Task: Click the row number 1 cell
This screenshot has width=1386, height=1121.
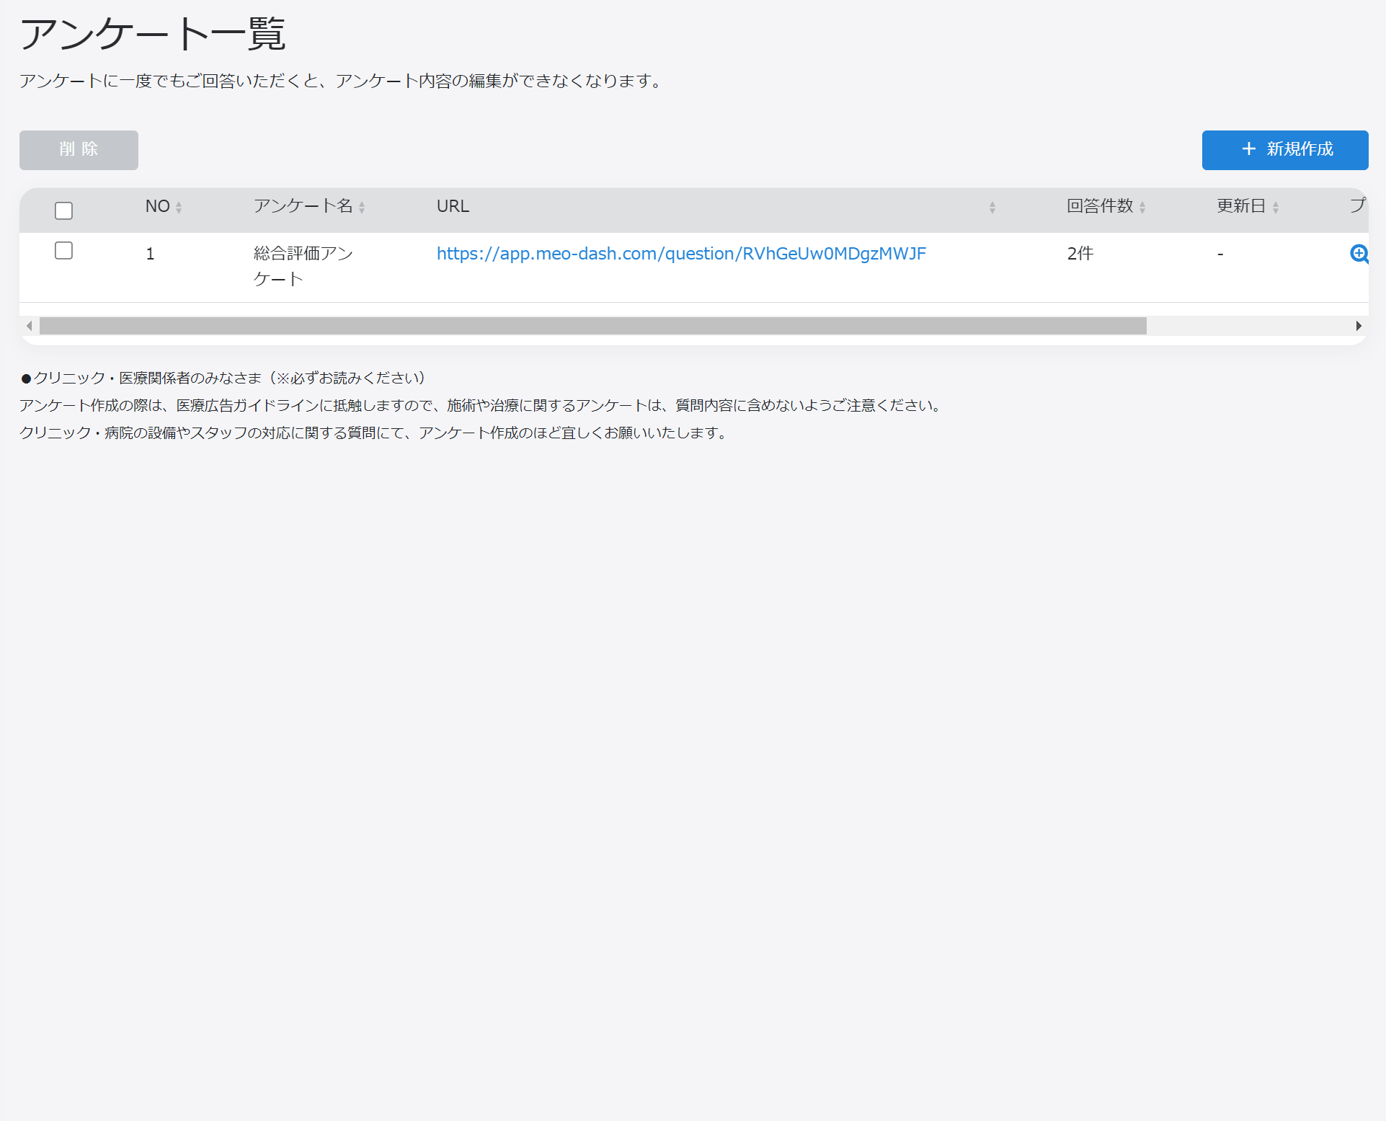Action: pos(150,254)
